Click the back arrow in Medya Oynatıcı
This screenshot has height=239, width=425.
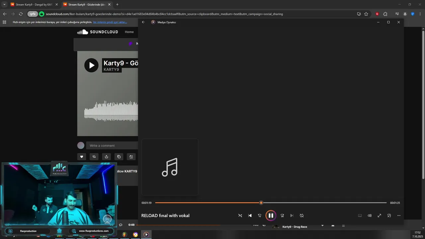tap(143, 22)
